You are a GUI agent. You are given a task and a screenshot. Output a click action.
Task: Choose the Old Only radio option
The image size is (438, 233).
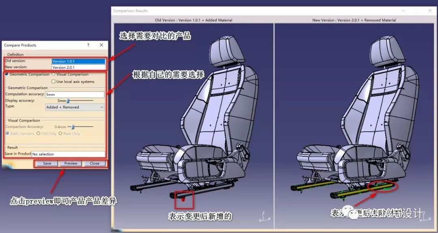(x=38, y=133)
